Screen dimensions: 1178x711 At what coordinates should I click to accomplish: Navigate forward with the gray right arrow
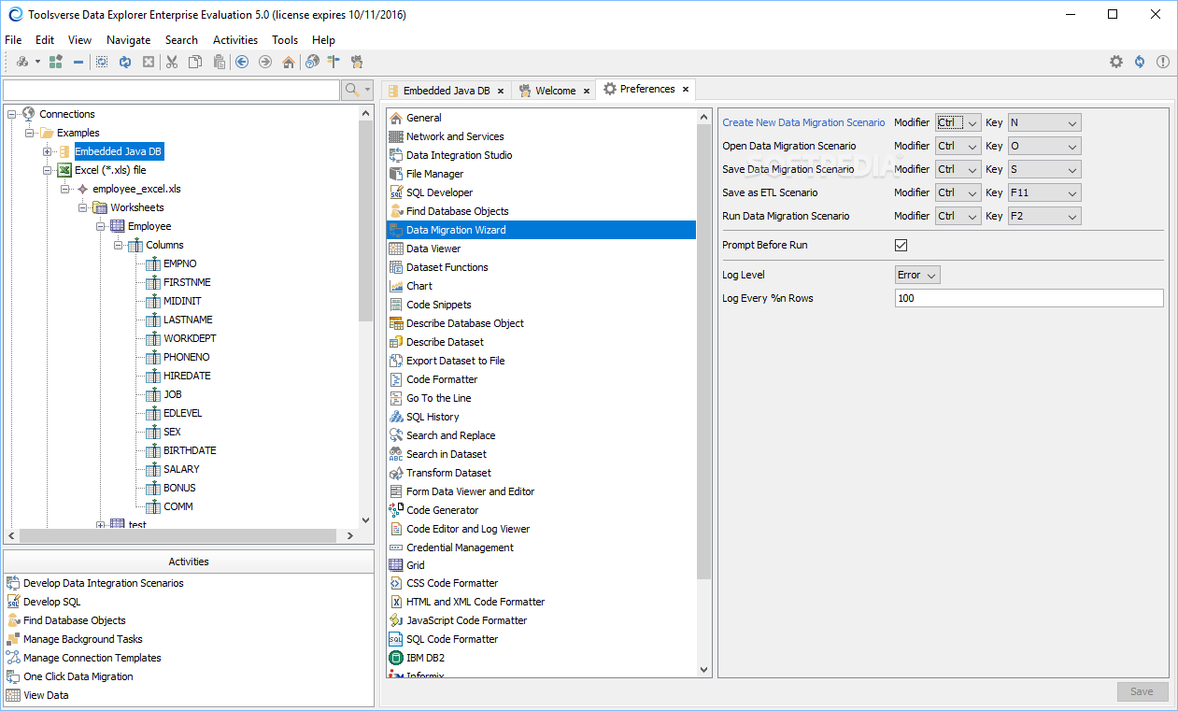point(265,62)
